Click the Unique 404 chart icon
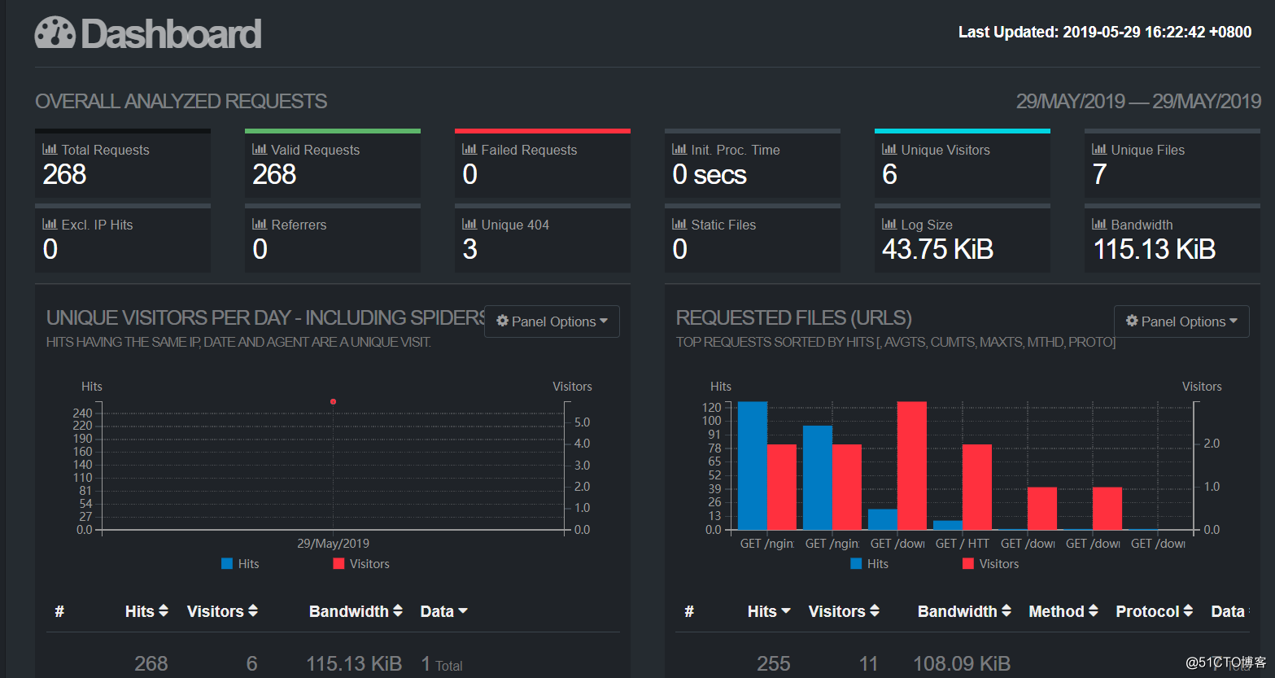The width and height of the screenshot is (1275, 678). pyautogui.click(x=469, y=225)
